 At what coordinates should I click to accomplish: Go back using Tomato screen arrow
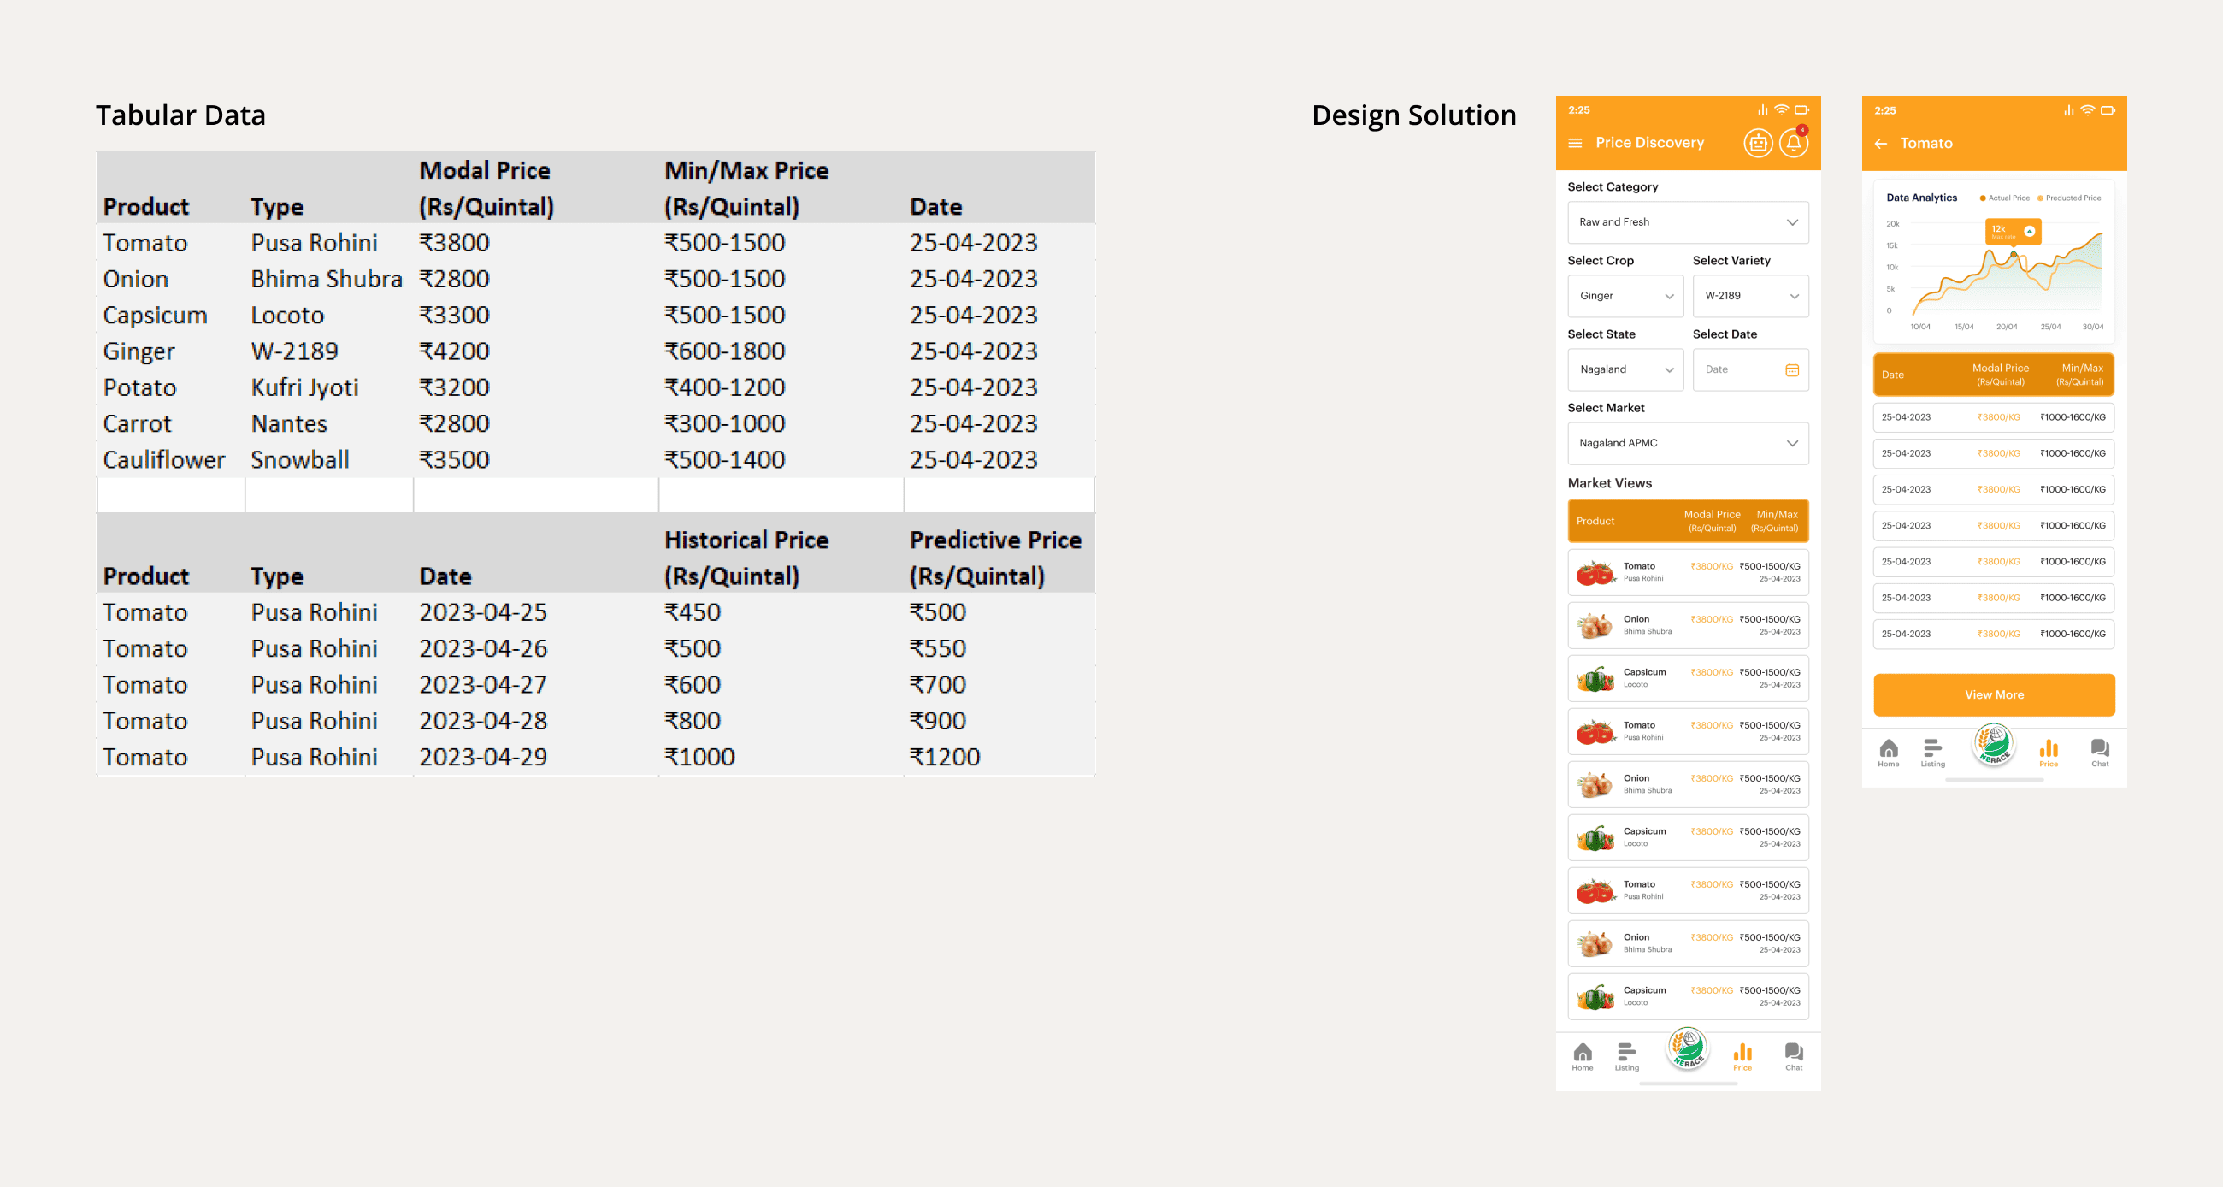click(x=1881, y=144)
